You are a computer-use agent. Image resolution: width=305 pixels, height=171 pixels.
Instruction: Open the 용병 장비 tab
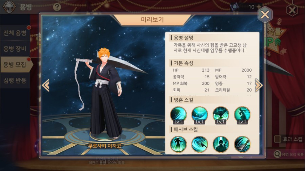15,49
